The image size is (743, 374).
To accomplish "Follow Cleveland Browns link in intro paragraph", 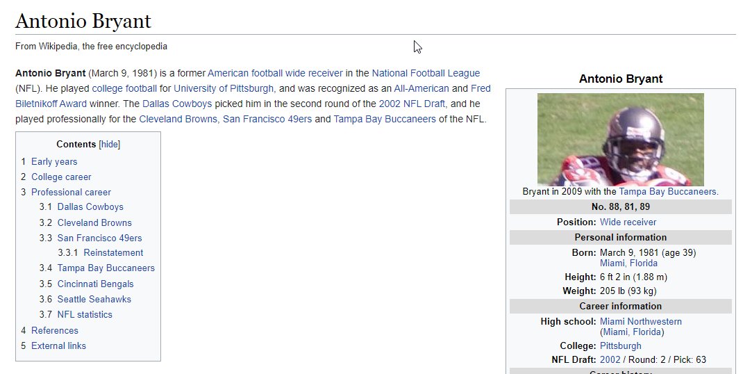I will [178, 119].
